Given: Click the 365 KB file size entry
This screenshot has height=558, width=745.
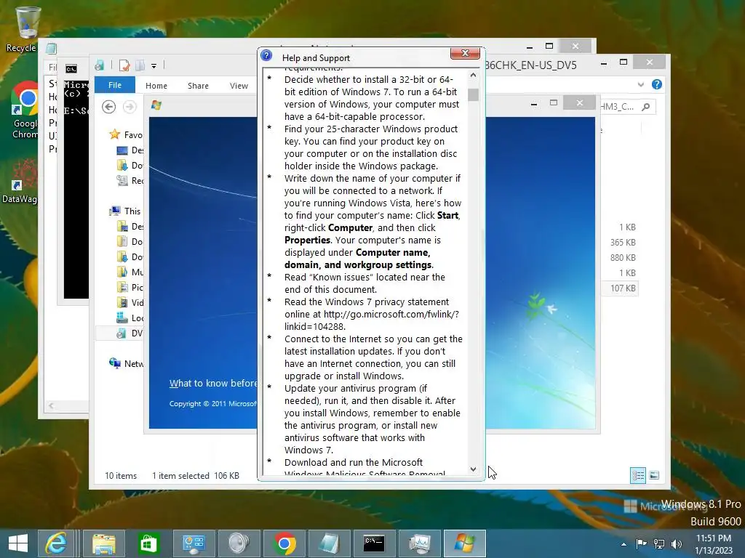Looking at the screenshot, I should [623, 243].
